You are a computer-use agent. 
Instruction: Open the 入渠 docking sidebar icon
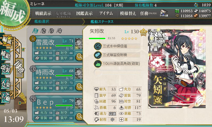[6, 83]
